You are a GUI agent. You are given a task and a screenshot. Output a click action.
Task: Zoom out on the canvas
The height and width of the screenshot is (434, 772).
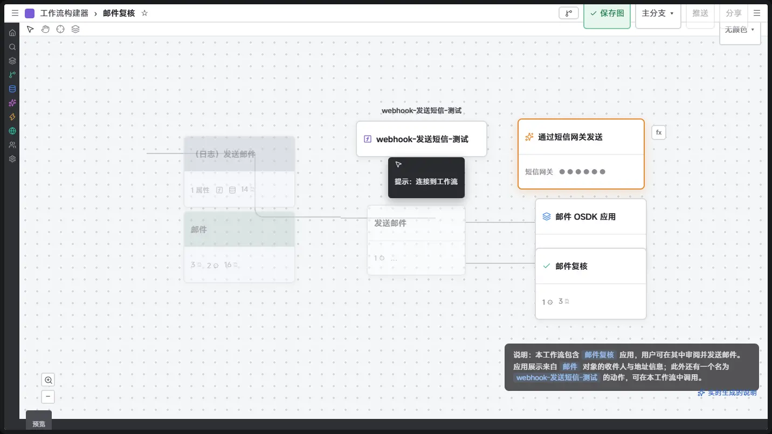point(48,397)
